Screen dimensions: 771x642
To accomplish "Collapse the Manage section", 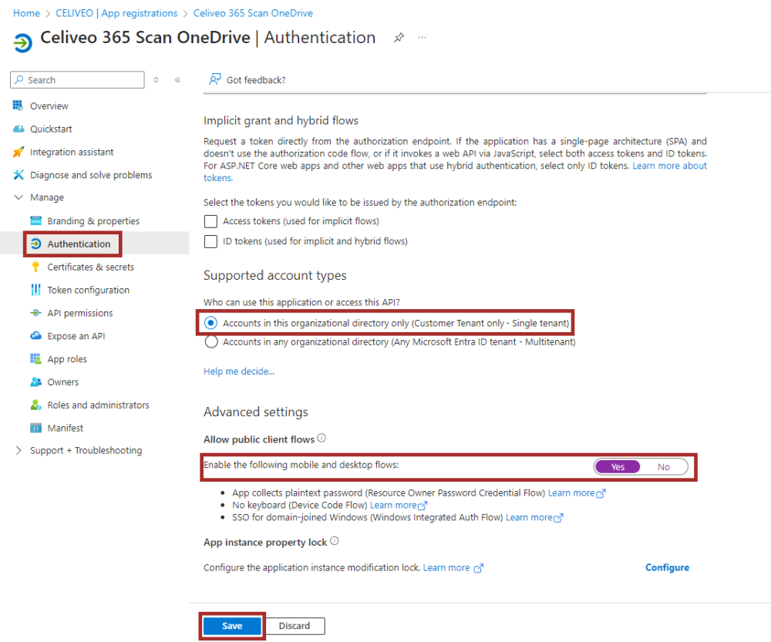I will [19, 198].
